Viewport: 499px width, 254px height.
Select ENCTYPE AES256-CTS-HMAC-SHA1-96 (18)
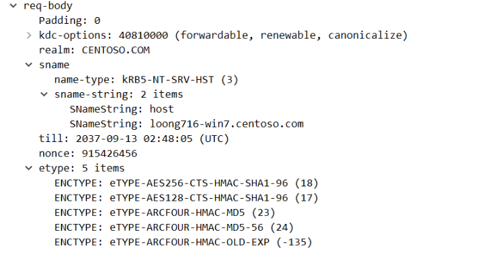pos(186,183)
